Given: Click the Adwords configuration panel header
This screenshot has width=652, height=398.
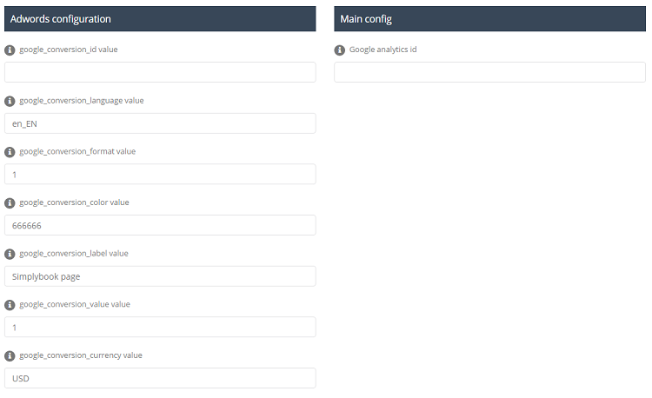Looking at the screenshot, I should click(160, 19).
